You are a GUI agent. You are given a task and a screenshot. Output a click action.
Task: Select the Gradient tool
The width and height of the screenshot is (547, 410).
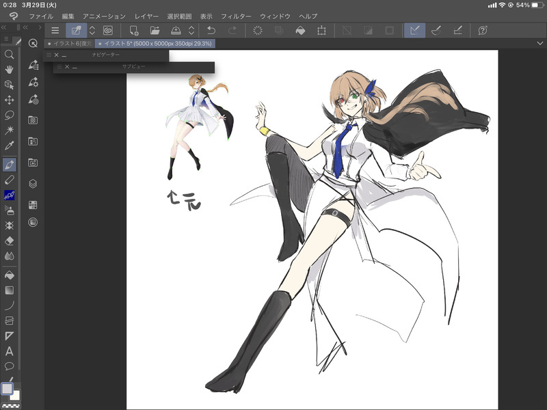(9, 290)
